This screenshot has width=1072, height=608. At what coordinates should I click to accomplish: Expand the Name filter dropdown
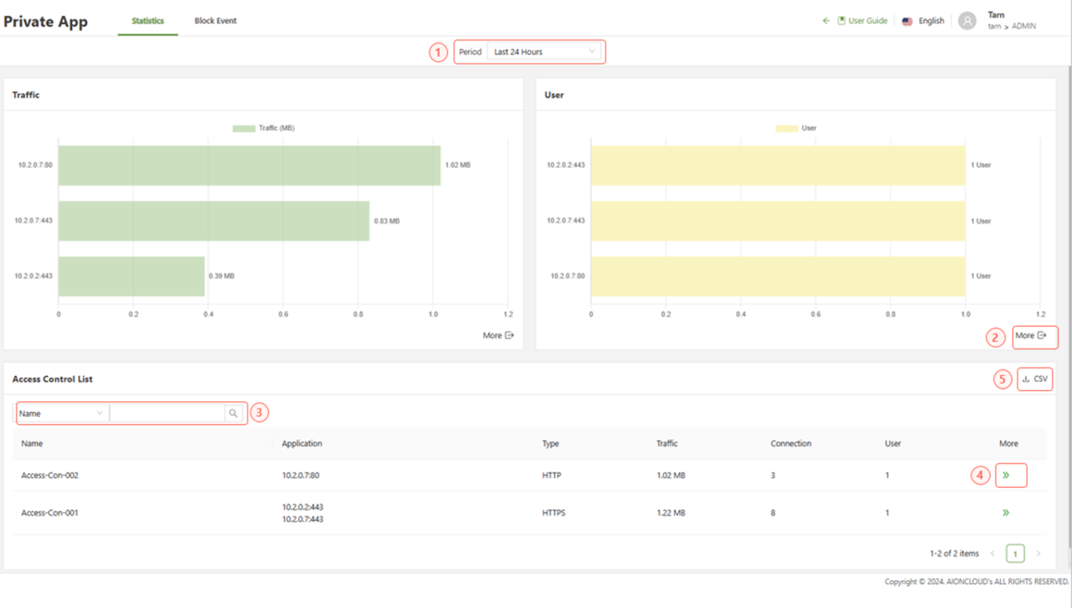click(61, 413)
